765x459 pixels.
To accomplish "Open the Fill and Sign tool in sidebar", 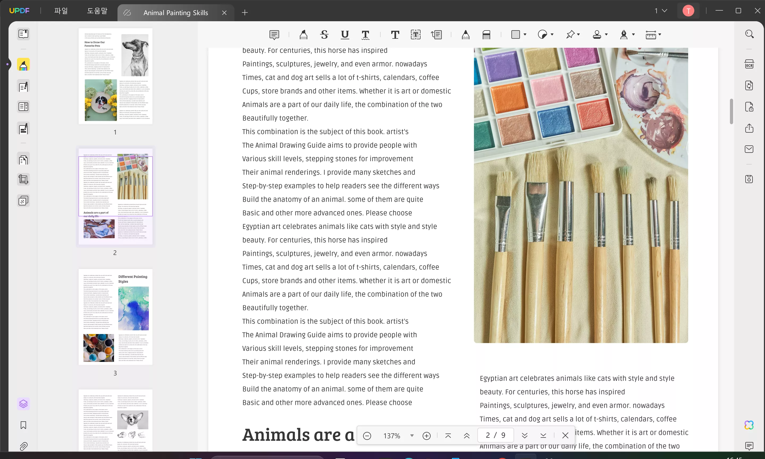I will click(x=23, y=128).
